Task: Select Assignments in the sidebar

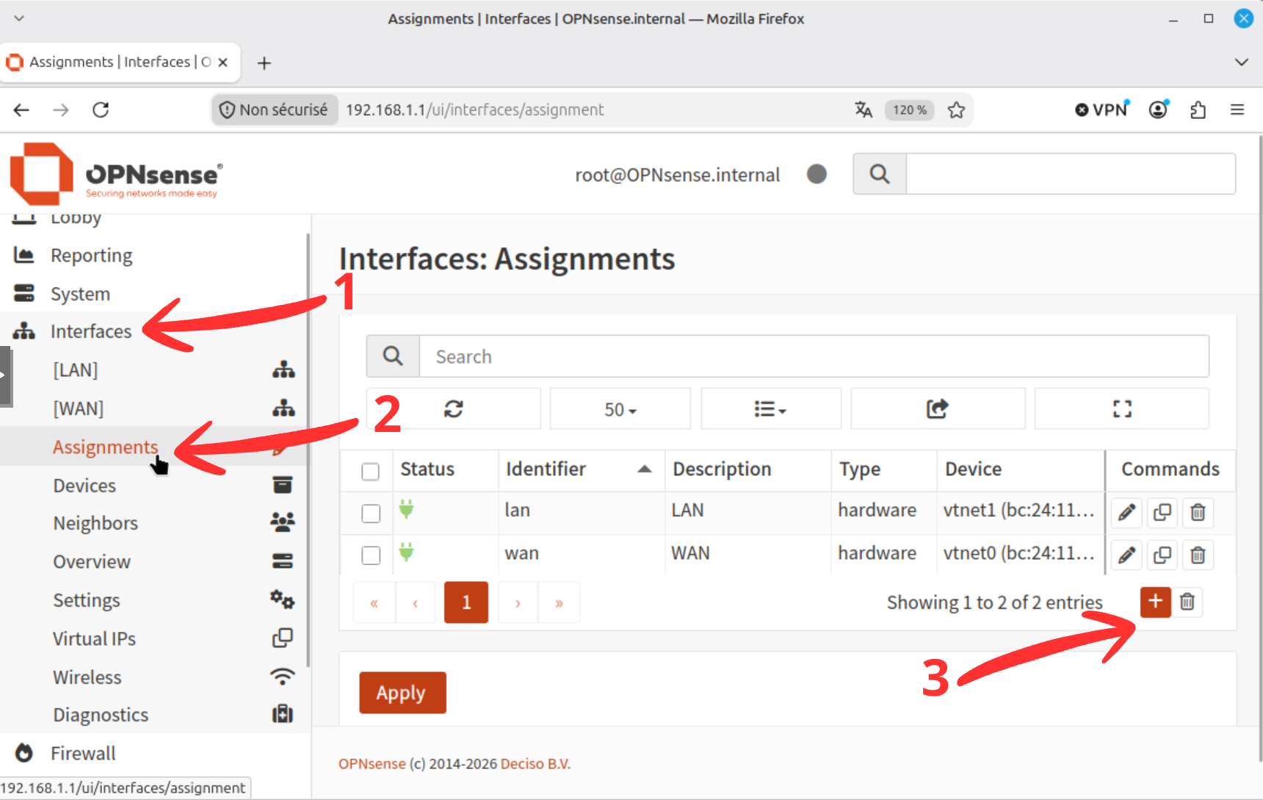Action: tap(105, 447)
